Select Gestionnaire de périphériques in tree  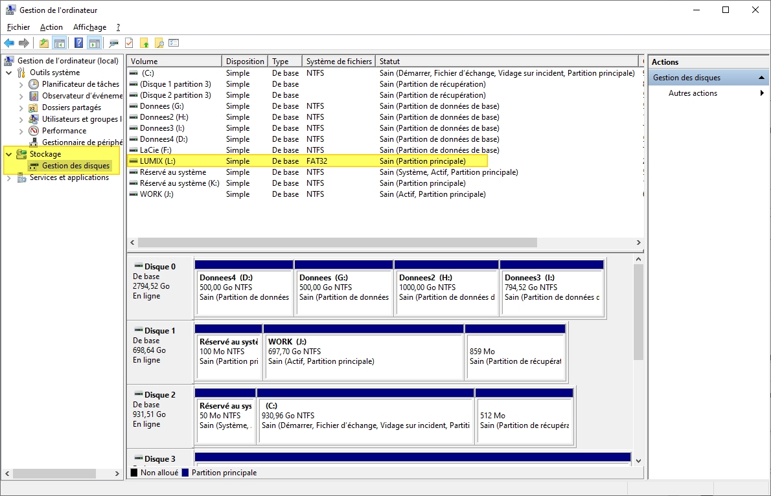[81, 142]
